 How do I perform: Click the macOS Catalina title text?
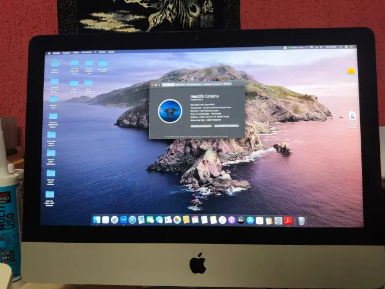tap(204, 97)
